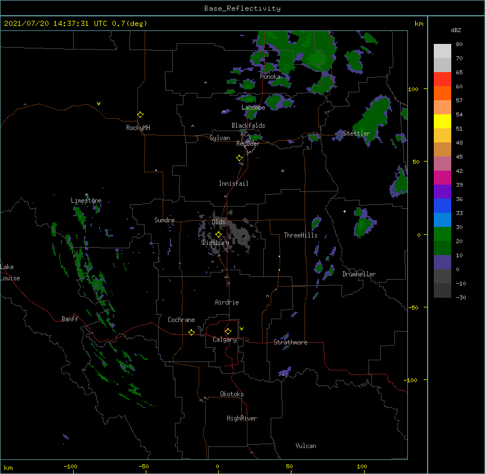Click the ThreeHills town label
The height and width of the screenshot is (474, 485).
pos(300,235)
